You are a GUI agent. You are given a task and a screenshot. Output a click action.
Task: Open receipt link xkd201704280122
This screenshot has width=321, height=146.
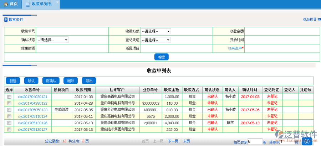click(32, 103)
